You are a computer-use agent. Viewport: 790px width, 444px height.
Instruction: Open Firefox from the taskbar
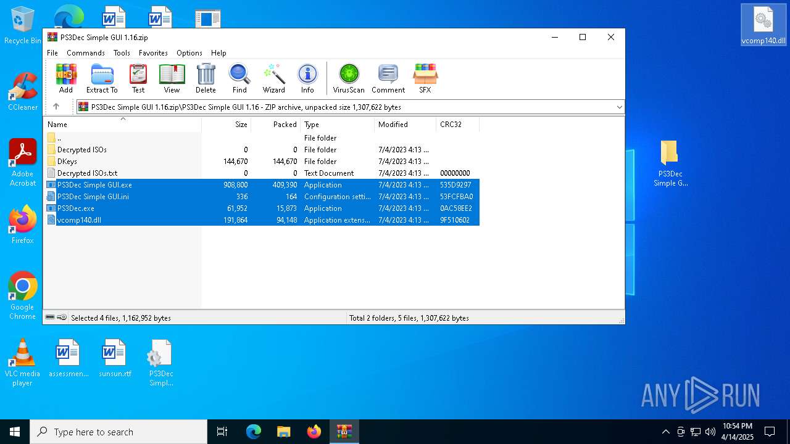pyautogui.click(x=314, y=432)
